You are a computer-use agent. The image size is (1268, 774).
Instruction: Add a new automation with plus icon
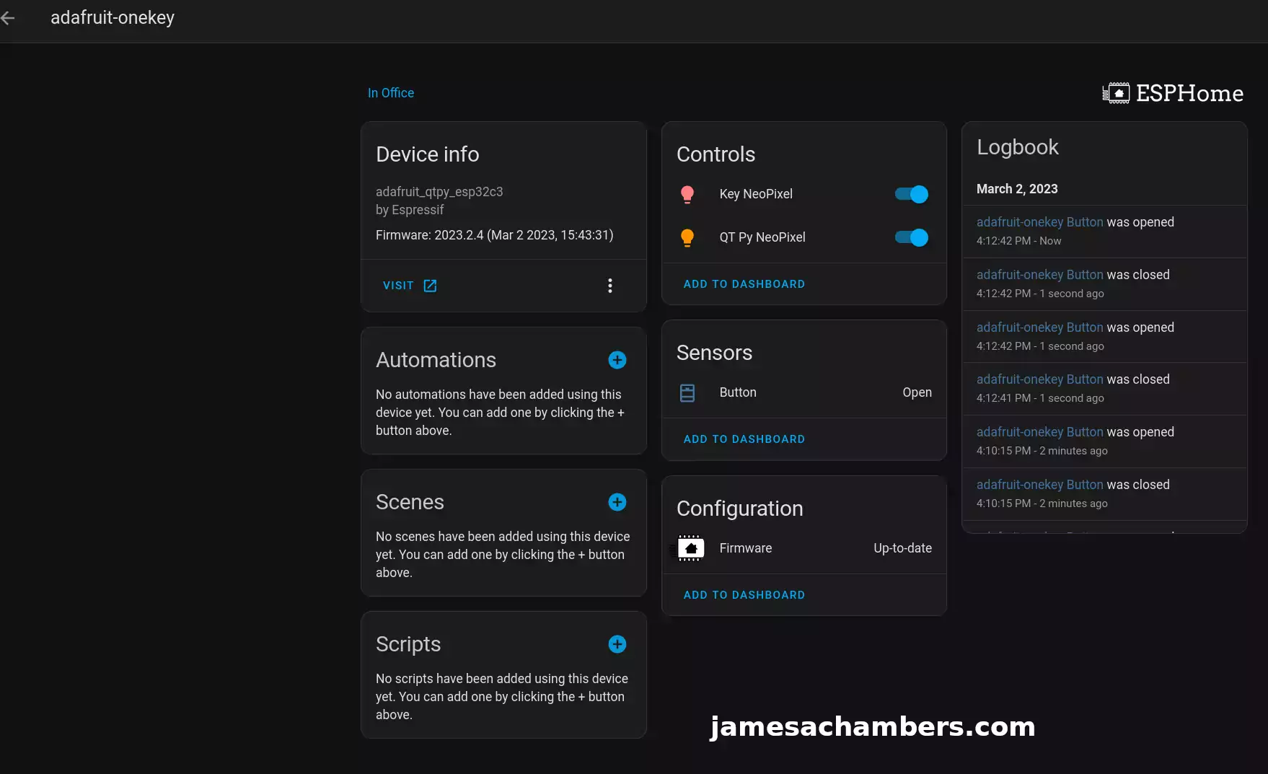coord(617,360)
